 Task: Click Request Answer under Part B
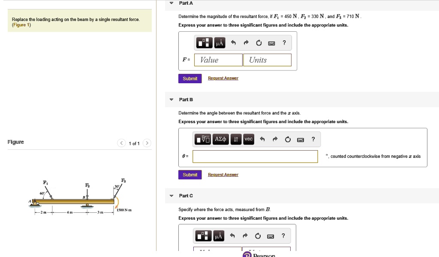(223, 175)
